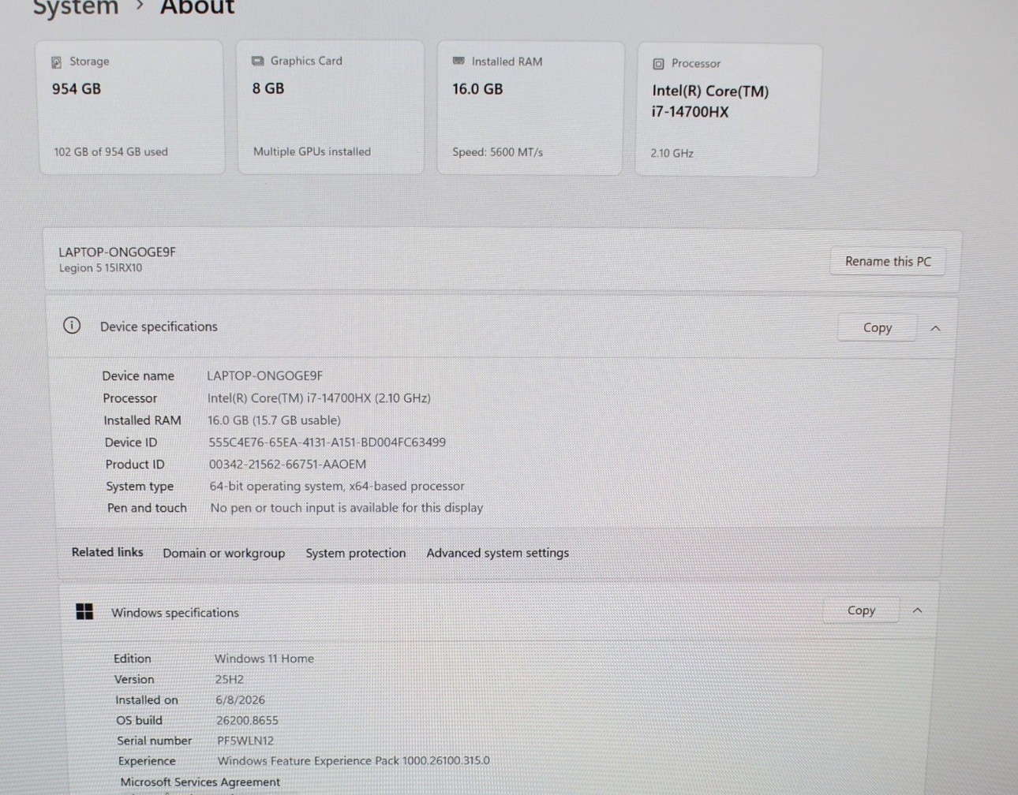Select 16.0 GB (15.7 GB usable) value
Screen dimensions: 1018x795
(274, 420)
